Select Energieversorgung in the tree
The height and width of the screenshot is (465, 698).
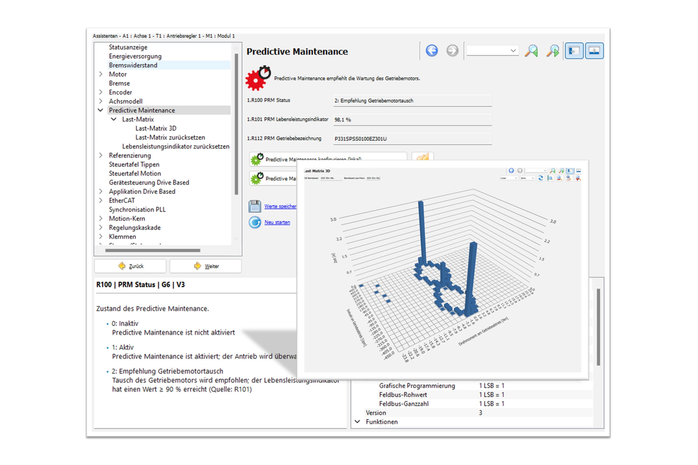(135, 56)
